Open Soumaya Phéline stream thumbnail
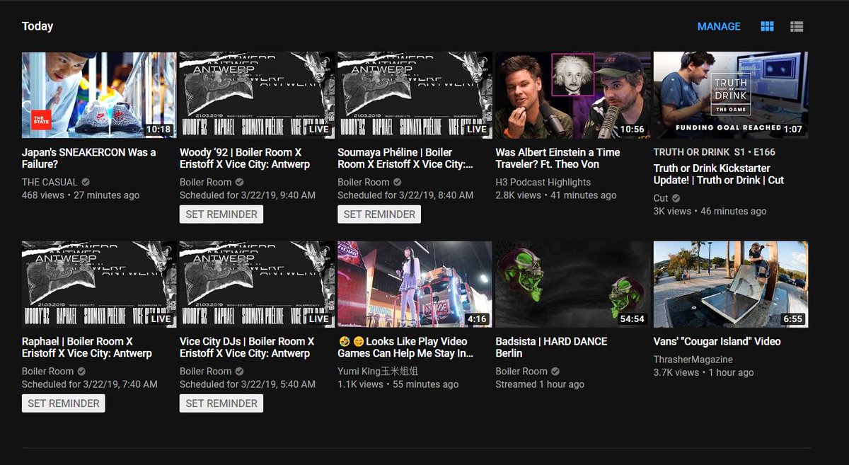The height and width of the screenshot is (465, 849). 415,95
